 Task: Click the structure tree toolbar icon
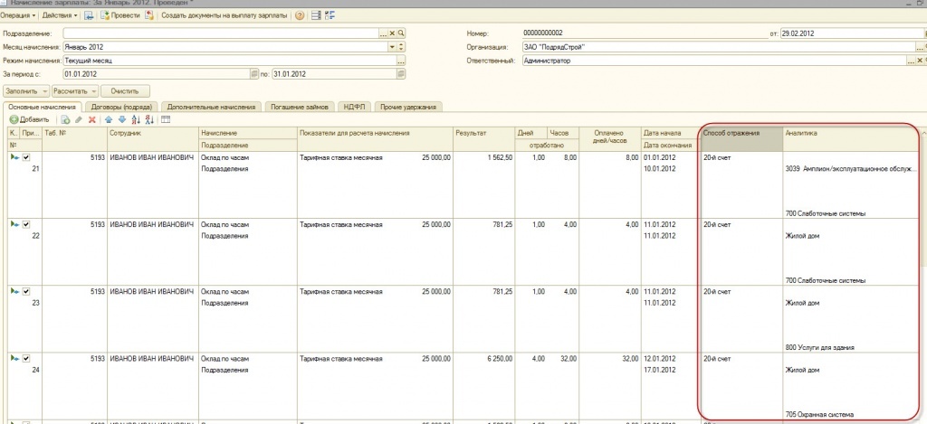[330, 15]
